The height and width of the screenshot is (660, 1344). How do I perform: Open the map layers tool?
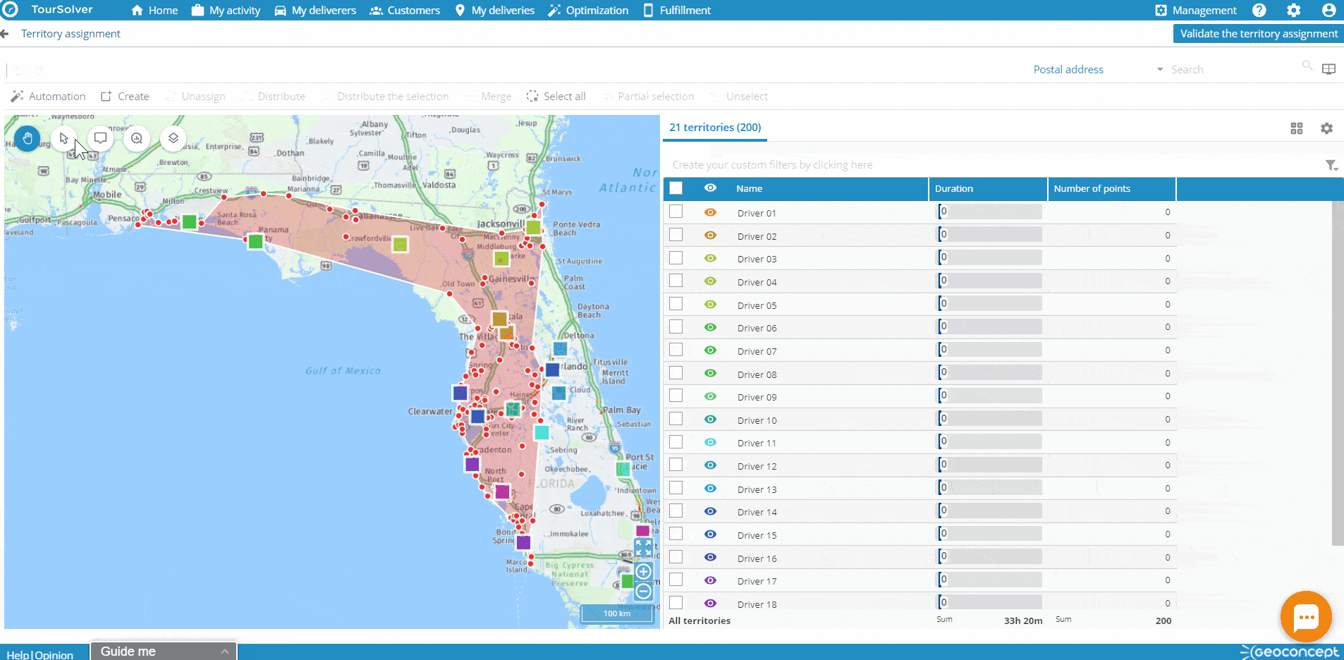pos(173,138)
